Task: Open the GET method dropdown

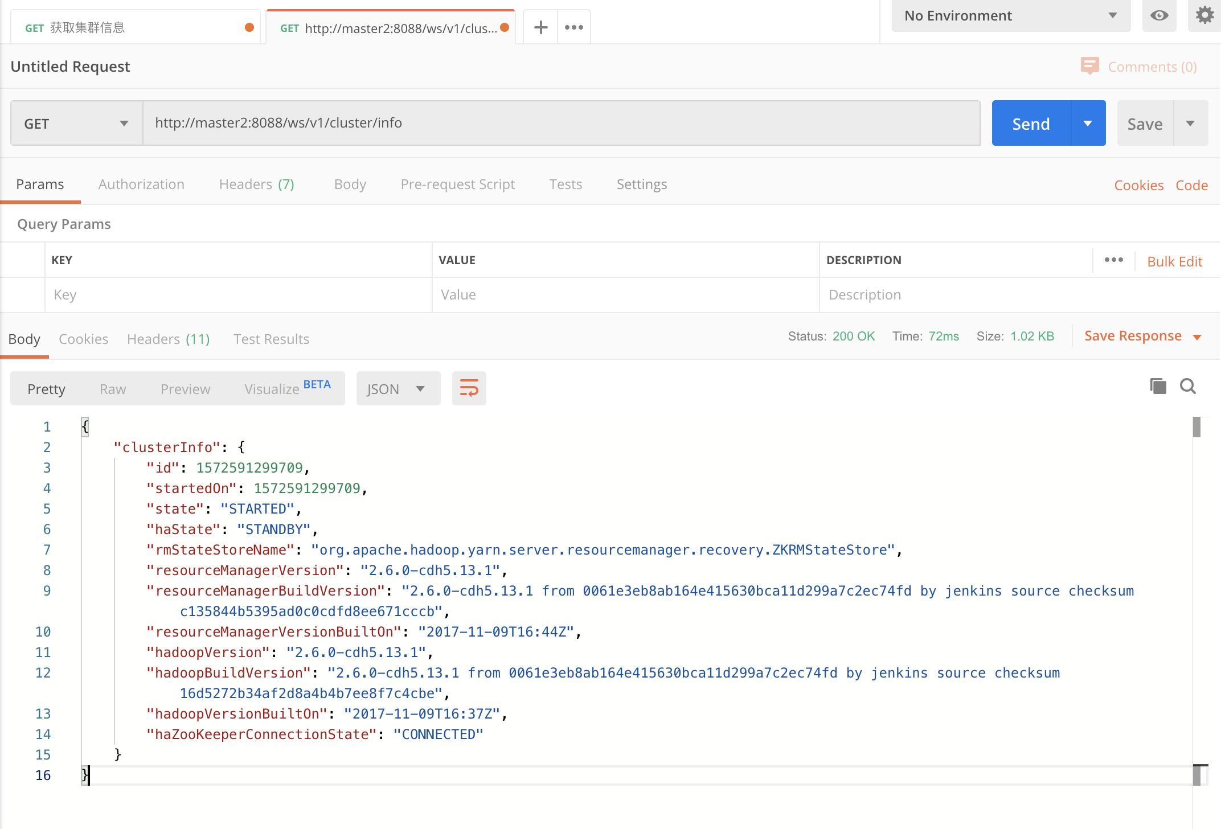Action: 76,124
